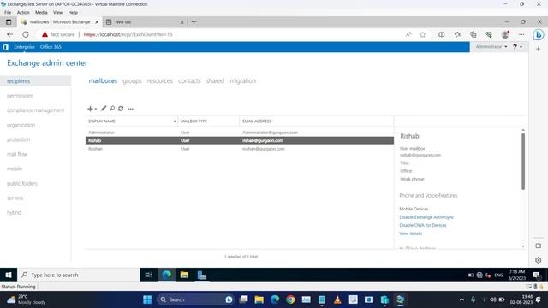The image size is (548, 308).
Task: Open File Explorer in the guest VM taskbar
Action: 184,275
